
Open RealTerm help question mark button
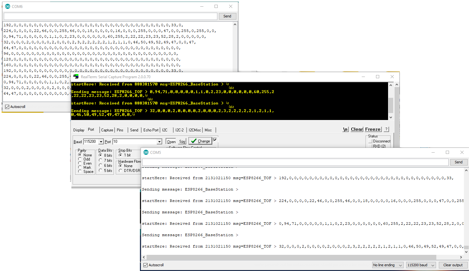[x=386, y=129]
